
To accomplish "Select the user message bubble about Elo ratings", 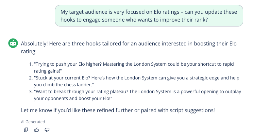I will click(x=149, y=16).
